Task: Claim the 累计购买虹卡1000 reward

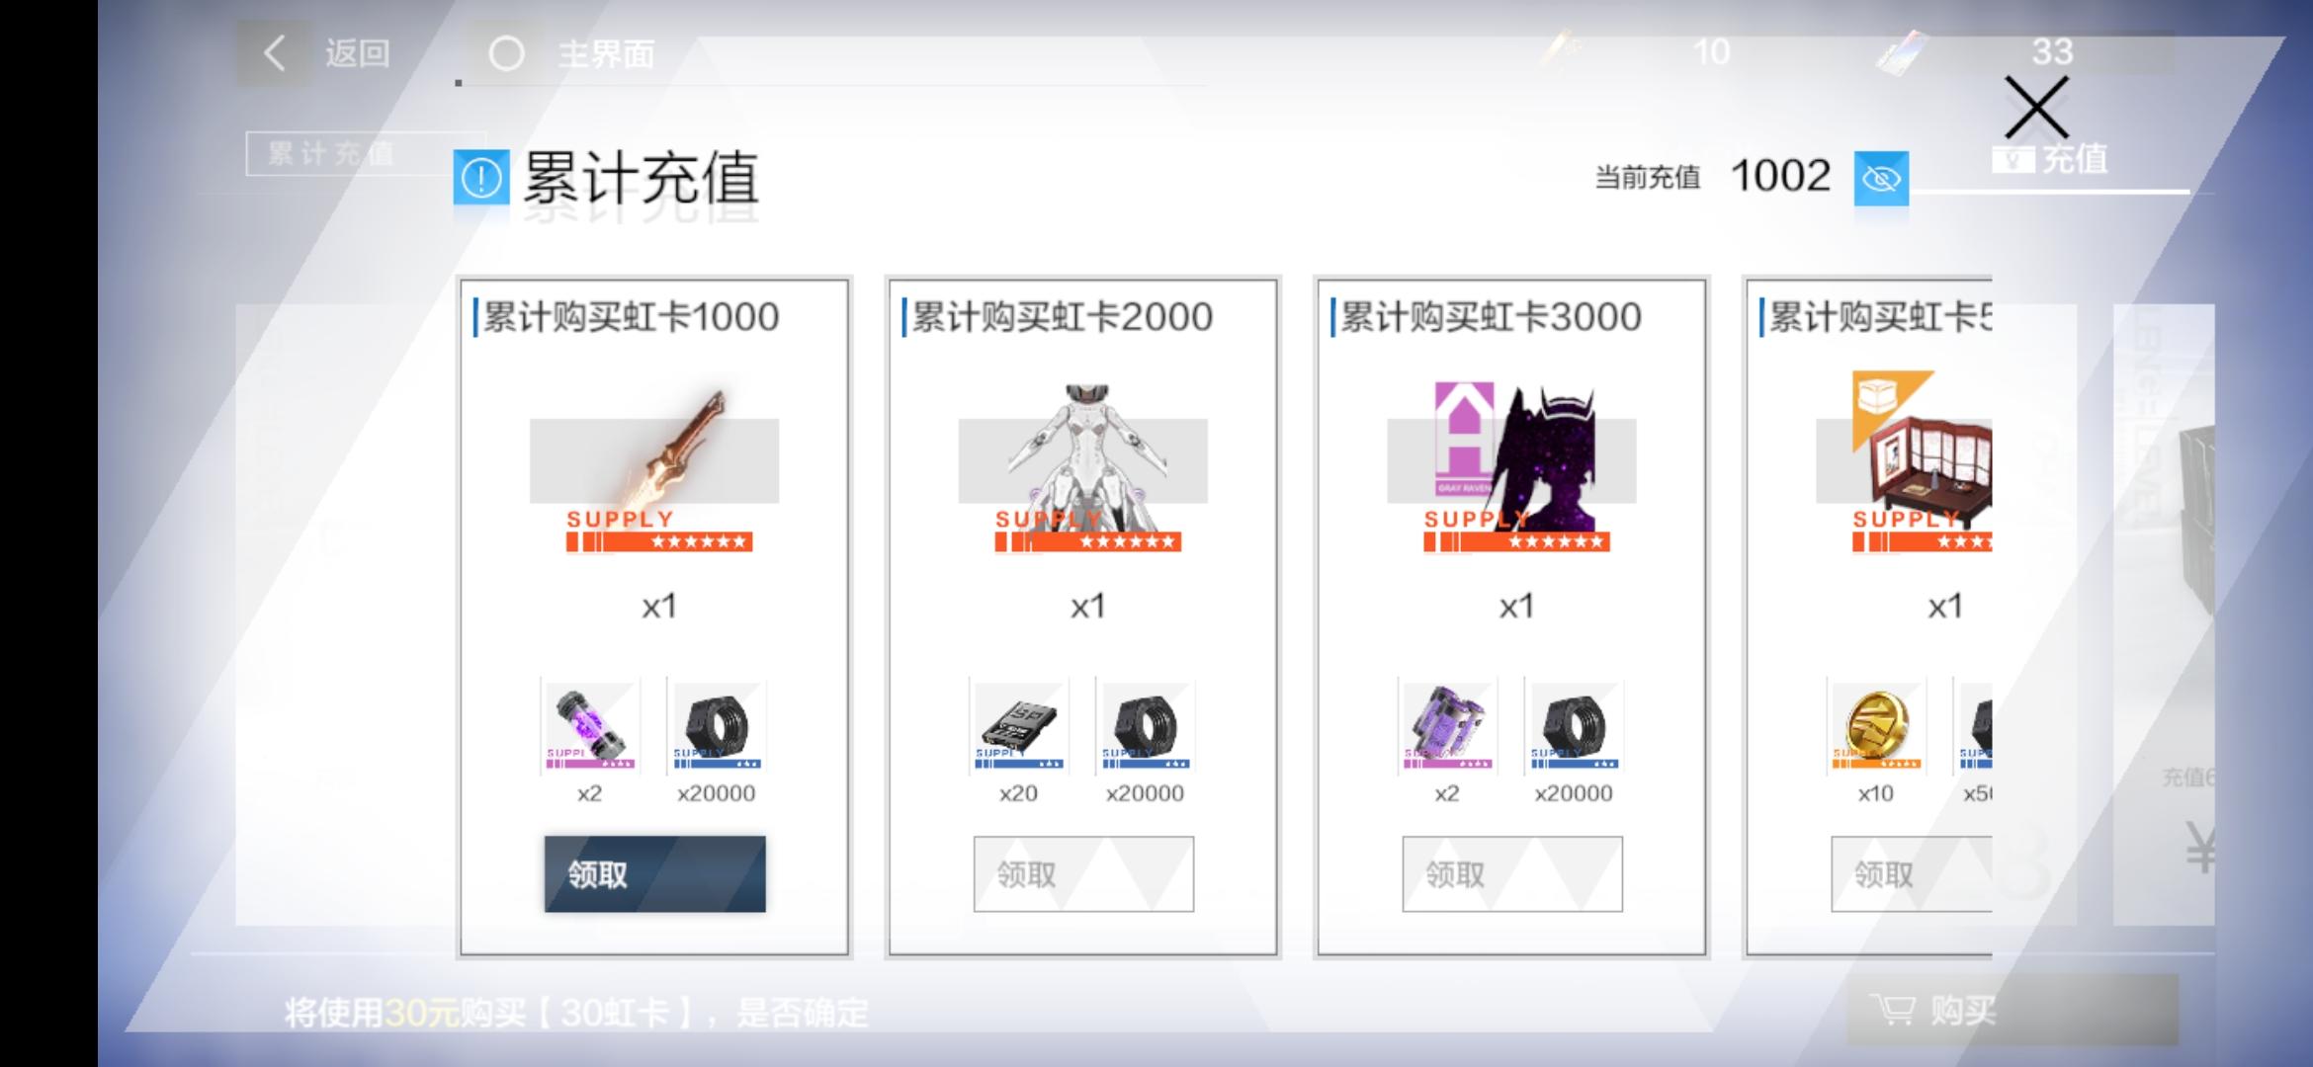Action: (x=654, y=874)
